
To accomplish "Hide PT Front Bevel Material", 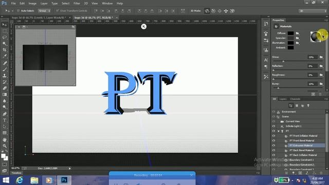I will [x=273, y=141].
